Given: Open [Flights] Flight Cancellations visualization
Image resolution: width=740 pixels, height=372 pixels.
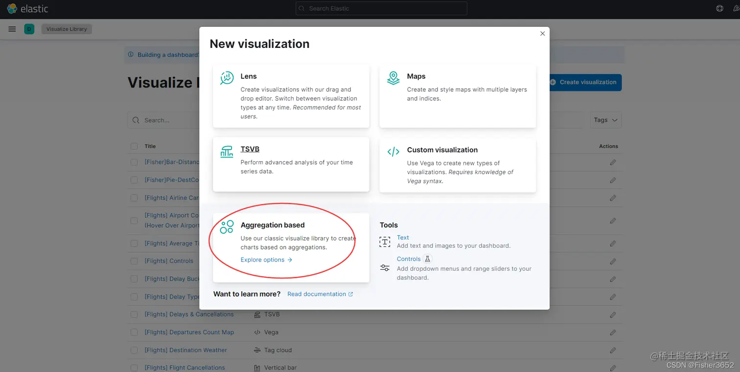Looking at the screenshot, I should tap(185, 368).
